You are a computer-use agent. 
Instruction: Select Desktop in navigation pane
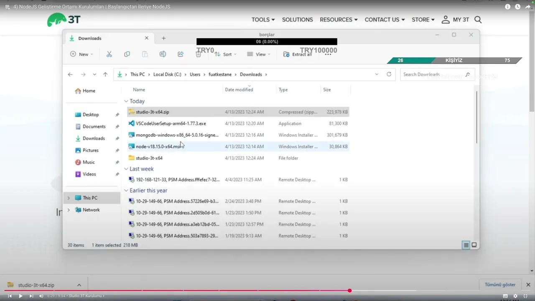pyautogui.click(x=91, y=115)
